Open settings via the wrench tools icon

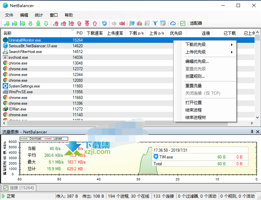[147, 23]
